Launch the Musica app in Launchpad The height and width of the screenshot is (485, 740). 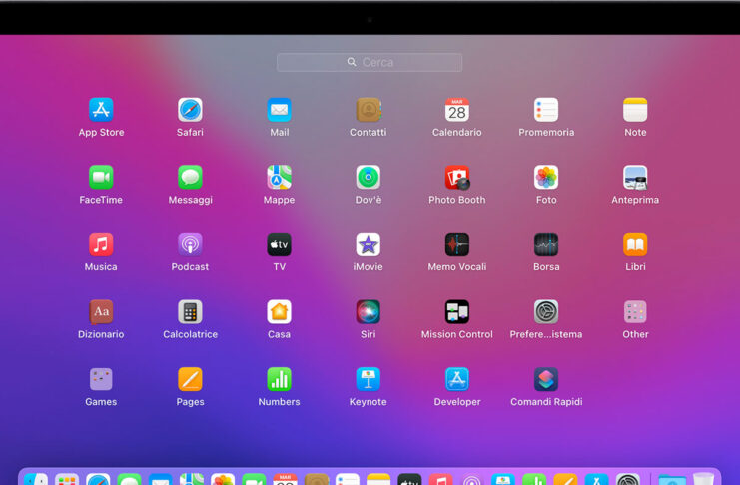point(101,244)
